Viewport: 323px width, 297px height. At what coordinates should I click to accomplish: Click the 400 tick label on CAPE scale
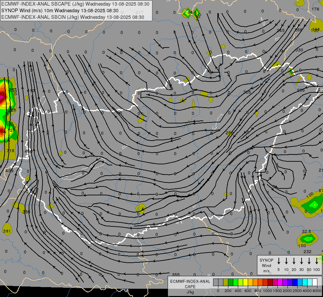click(x=238, y=291)
